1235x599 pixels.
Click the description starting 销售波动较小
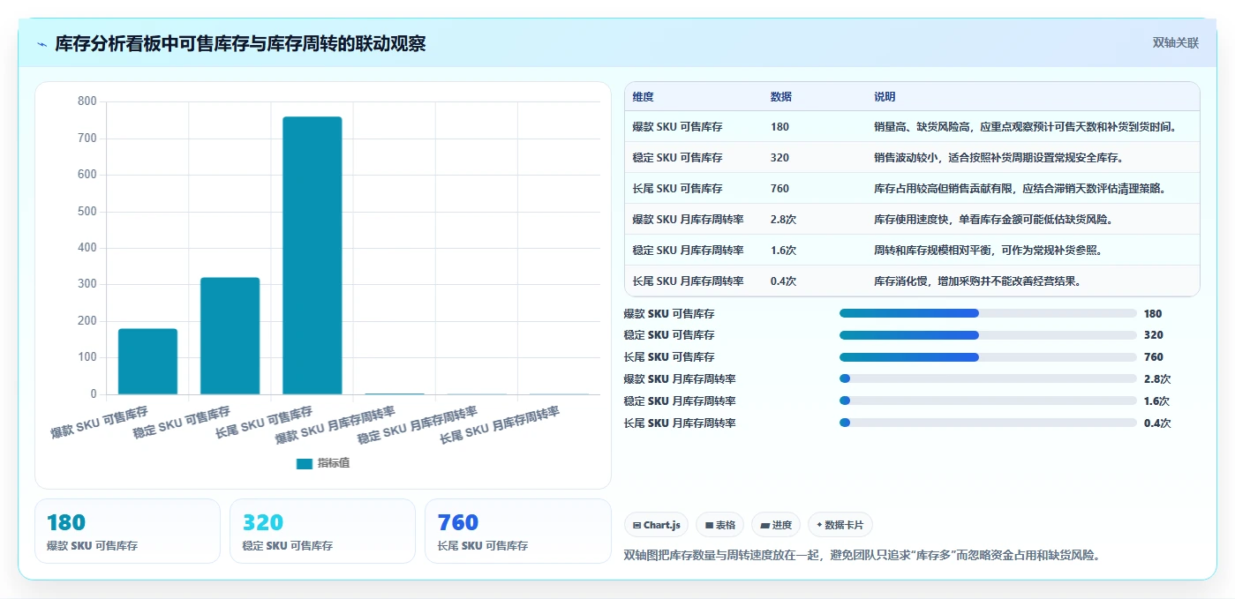click(x=998, y=158)
